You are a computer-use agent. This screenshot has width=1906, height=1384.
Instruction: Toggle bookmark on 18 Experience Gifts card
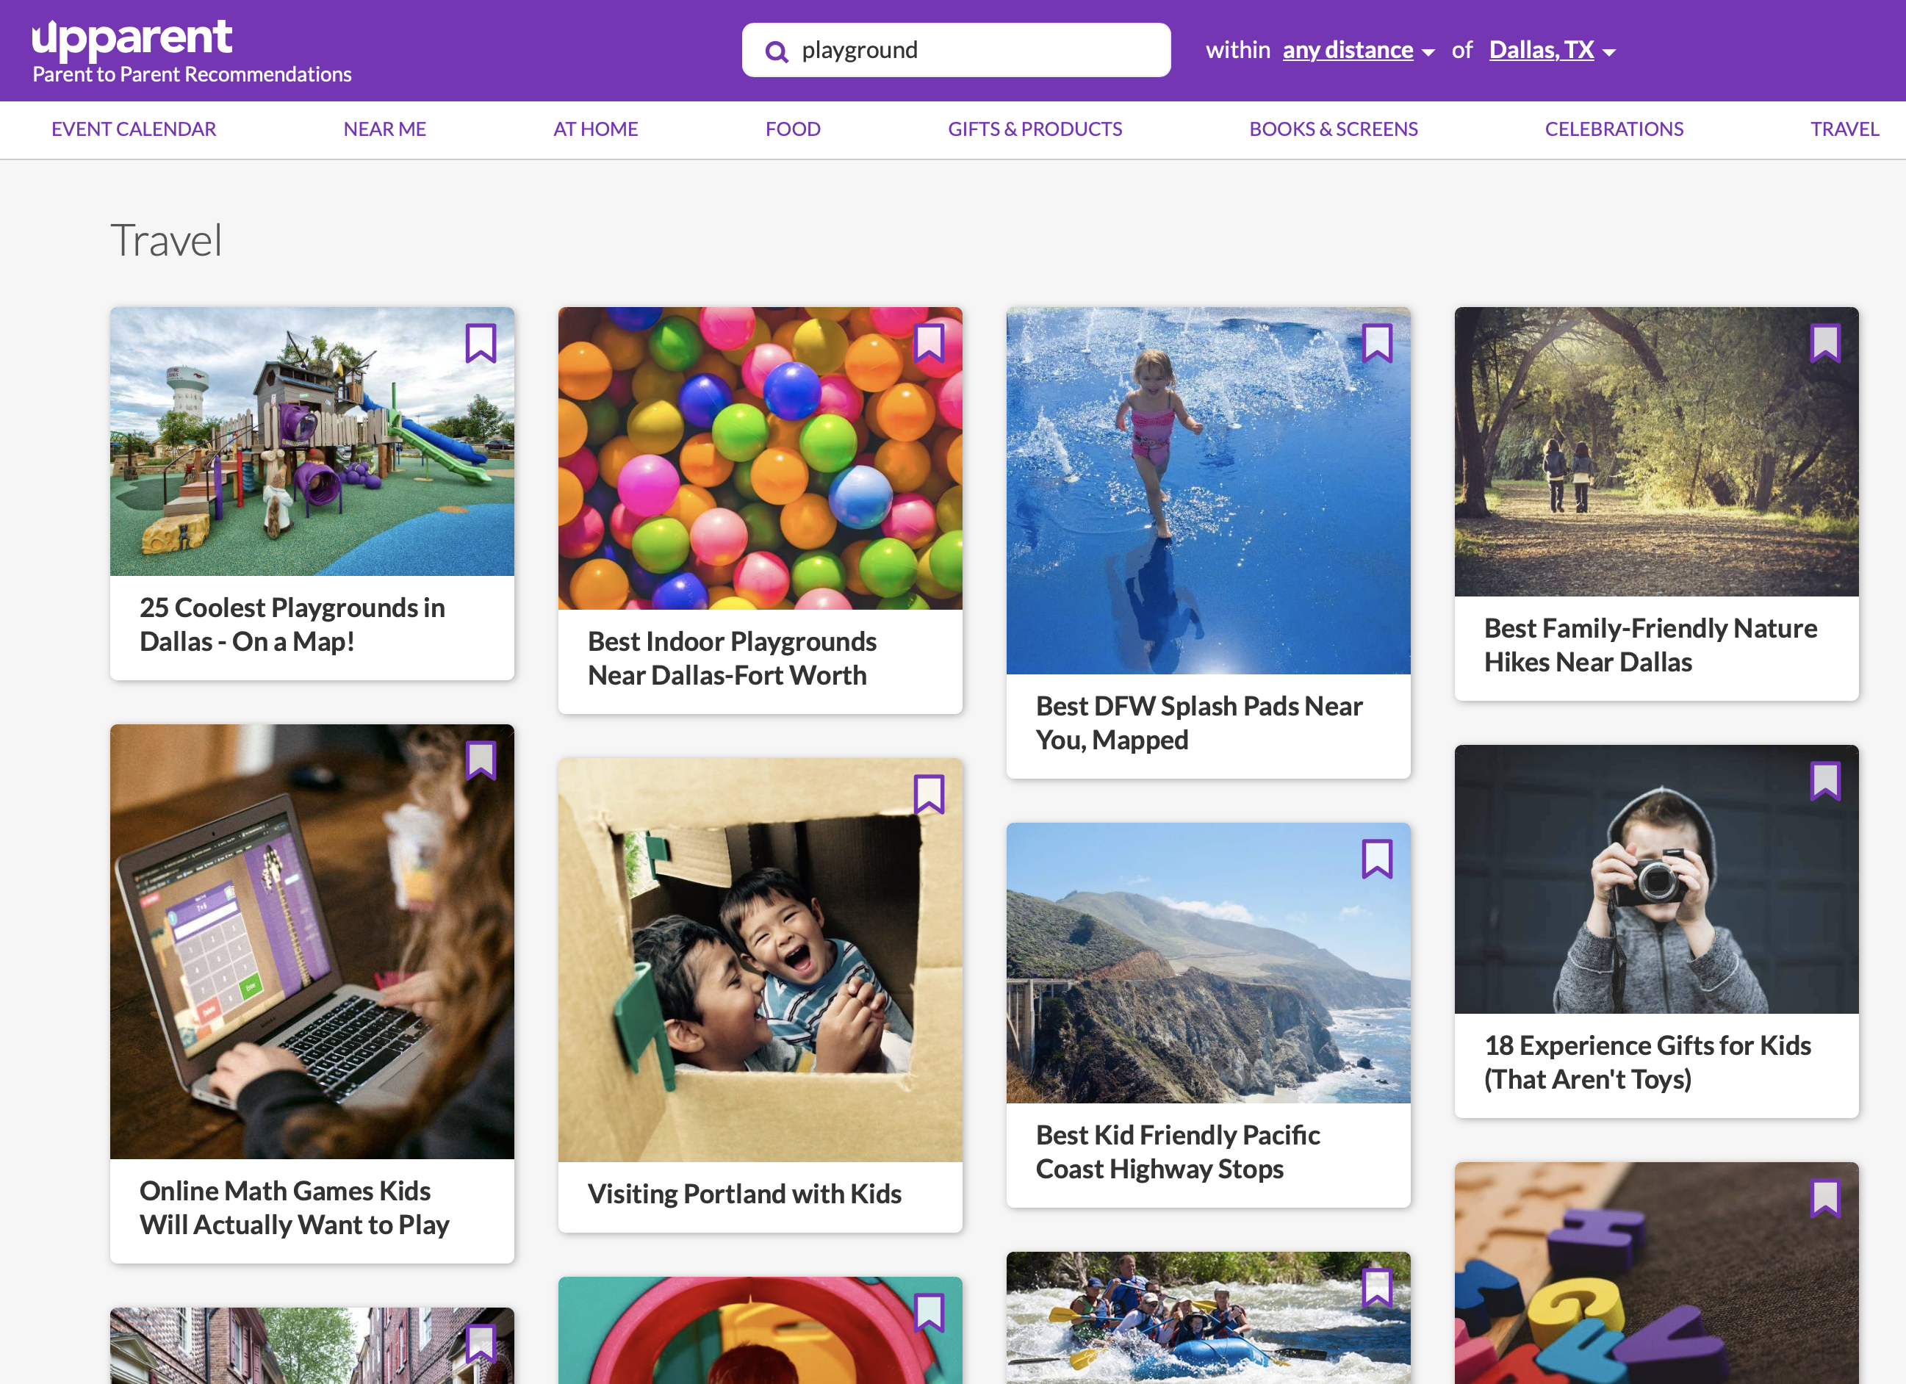click(x=1824, y=781)
